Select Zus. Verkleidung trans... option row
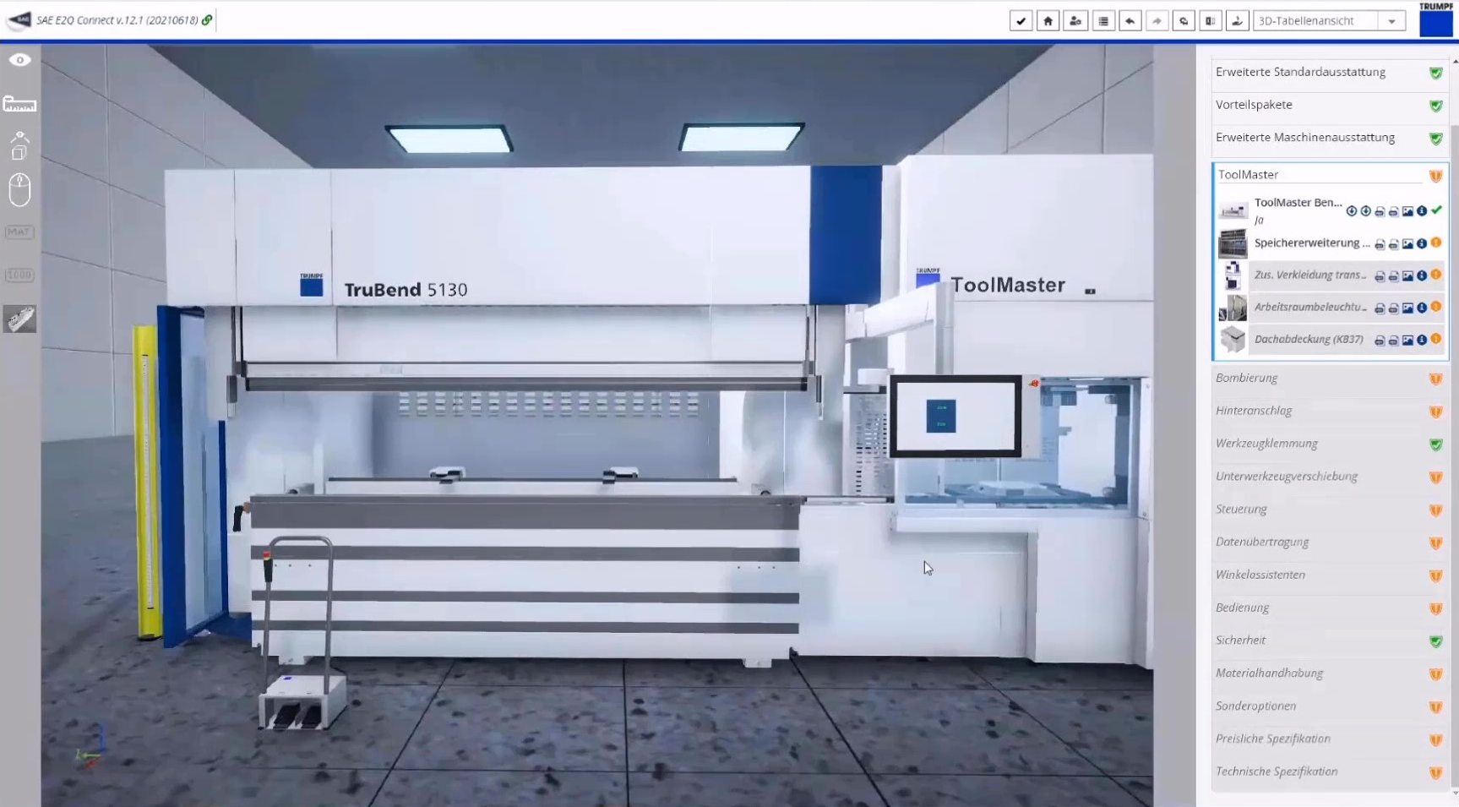 1330,275
